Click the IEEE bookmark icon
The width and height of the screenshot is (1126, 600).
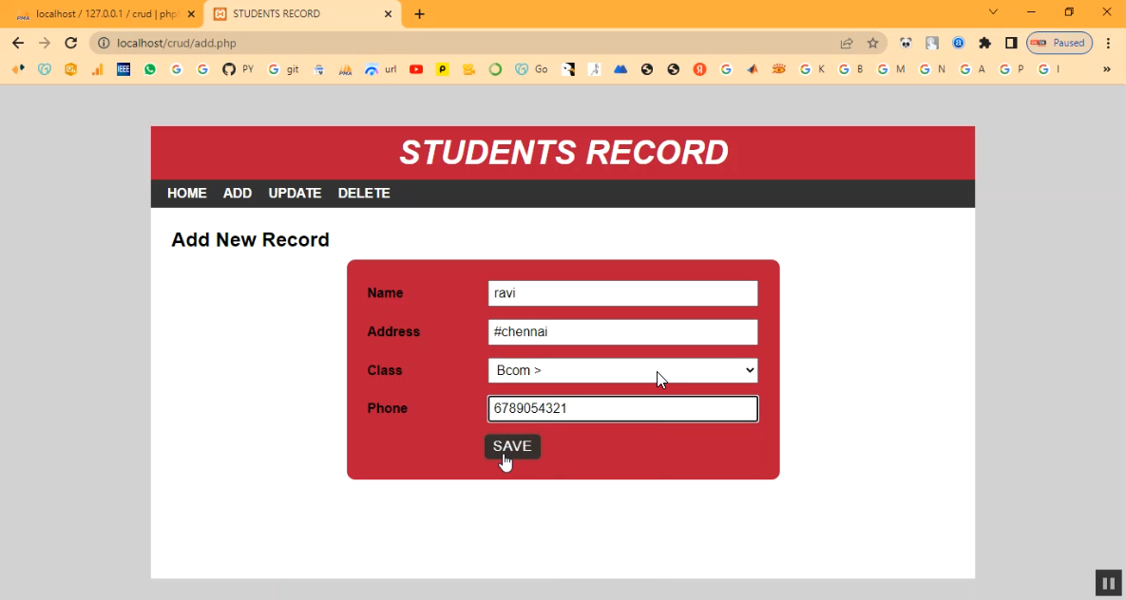coord(124,69)
